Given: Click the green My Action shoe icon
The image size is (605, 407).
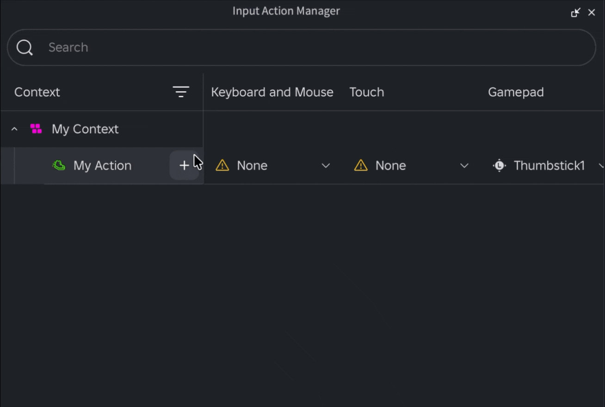Looking at the screenshot, I should 59,165.
